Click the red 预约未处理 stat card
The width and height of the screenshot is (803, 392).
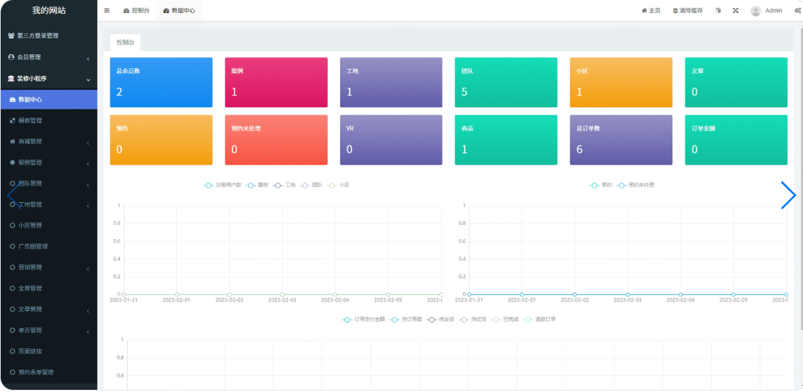276,140
